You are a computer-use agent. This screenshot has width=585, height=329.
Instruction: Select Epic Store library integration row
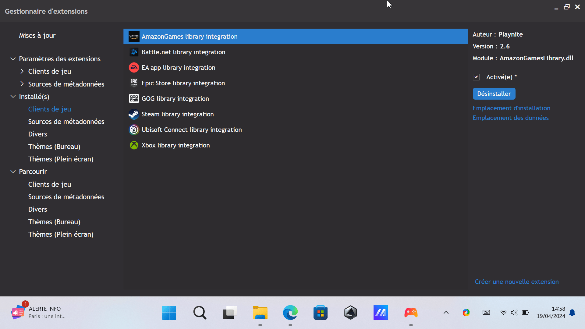[295, 83]
